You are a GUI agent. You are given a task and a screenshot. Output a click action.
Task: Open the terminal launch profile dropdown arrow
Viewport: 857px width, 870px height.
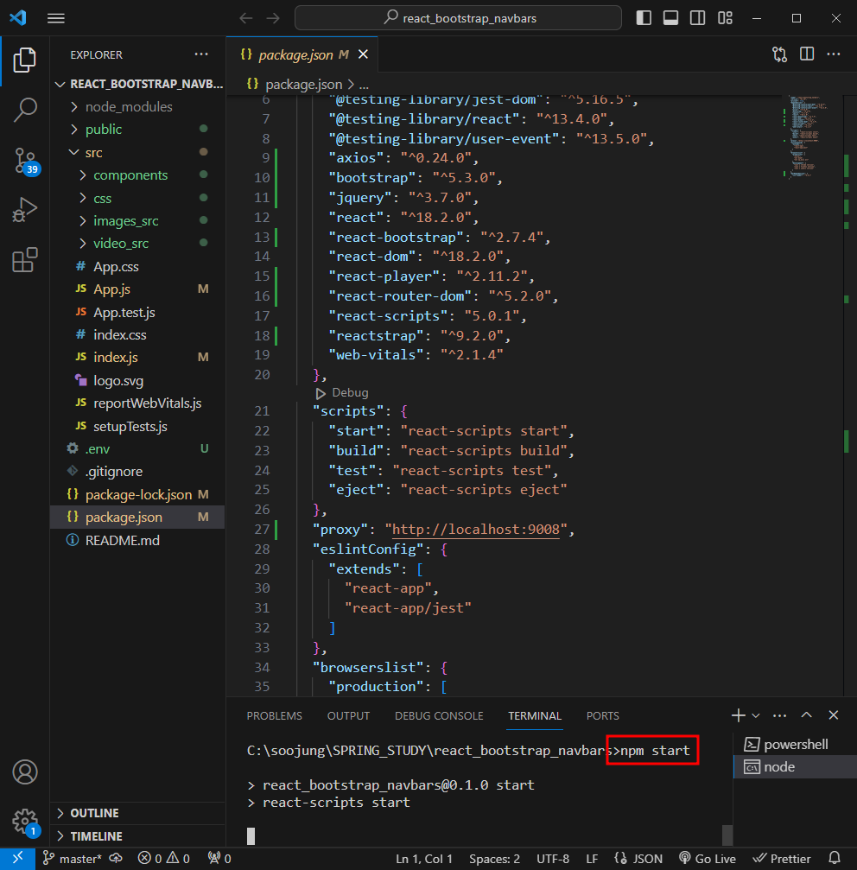(x=756, y=715)
